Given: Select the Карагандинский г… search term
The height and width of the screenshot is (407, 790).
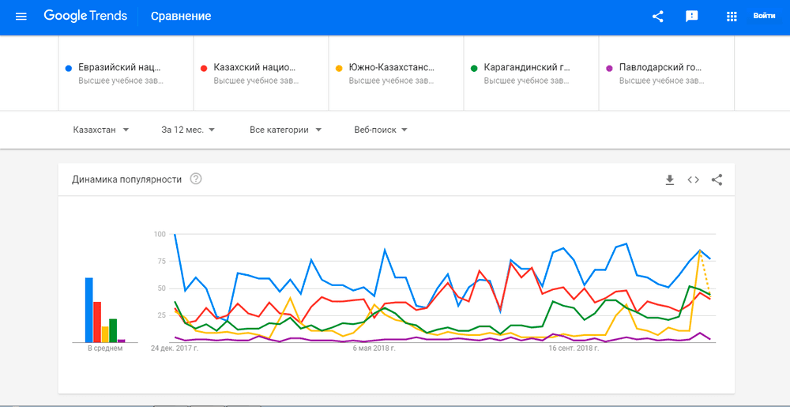Looking at the screenshot, I should pyautogui.click(x=531, y=73).
